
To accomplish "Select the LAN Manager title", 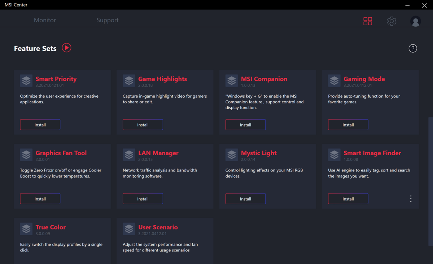I will point(158,153).
